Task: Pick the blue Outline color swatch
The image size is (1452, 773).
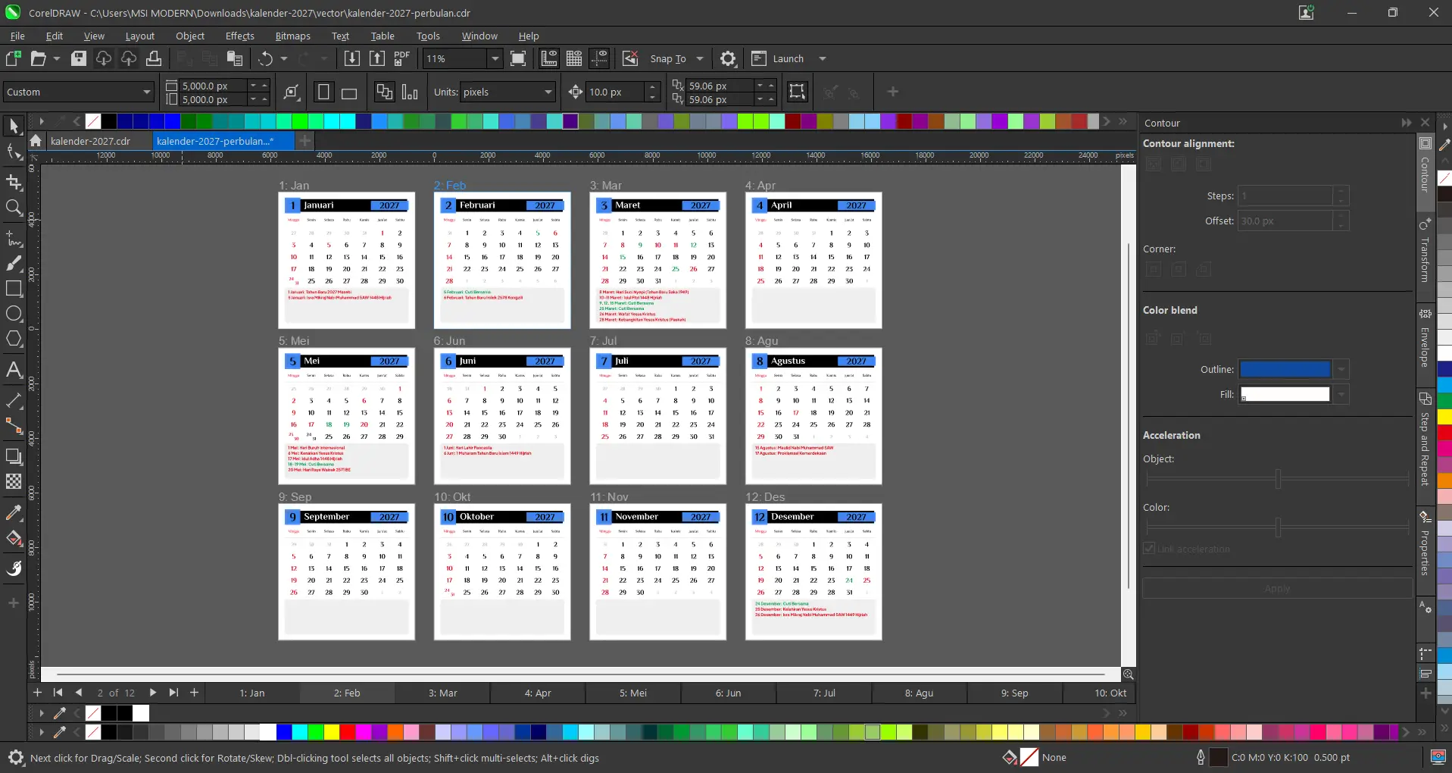Action: click(1285, 369)
